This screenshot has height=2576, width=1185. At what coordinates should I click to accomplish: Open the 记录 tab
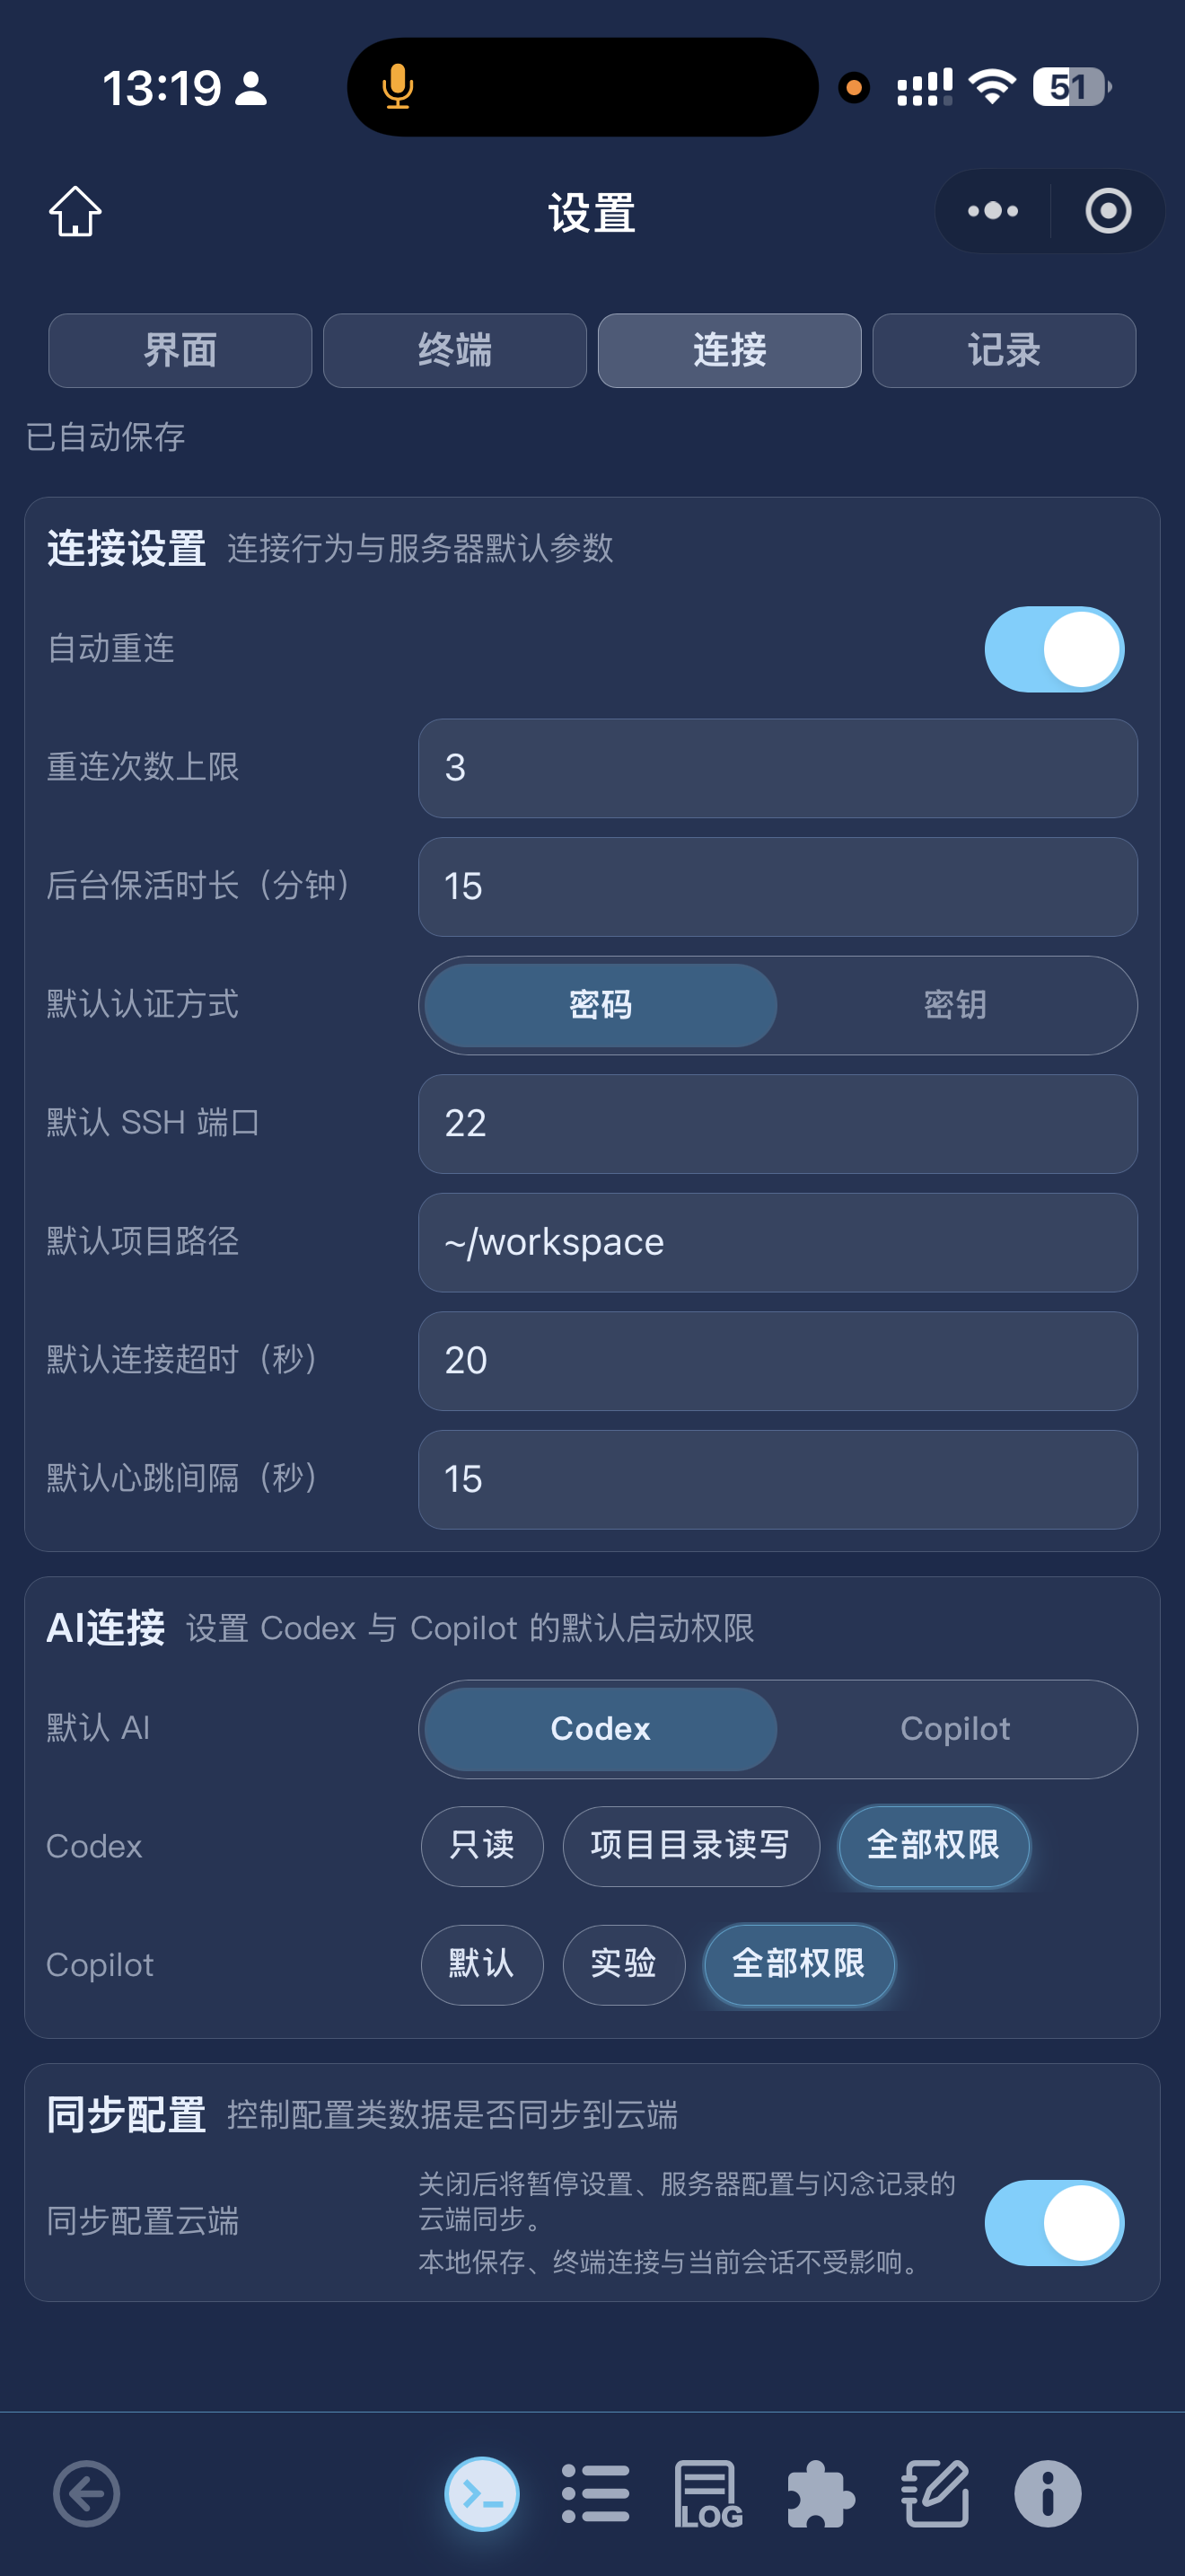[x=1003, y=350]
